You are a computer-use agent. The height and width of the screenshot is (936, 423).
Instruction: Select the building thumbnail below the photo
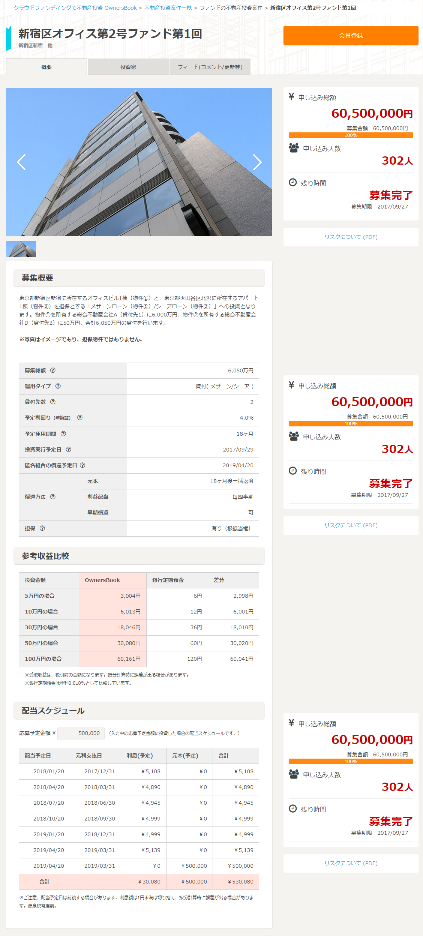click(x=21, y=249)
